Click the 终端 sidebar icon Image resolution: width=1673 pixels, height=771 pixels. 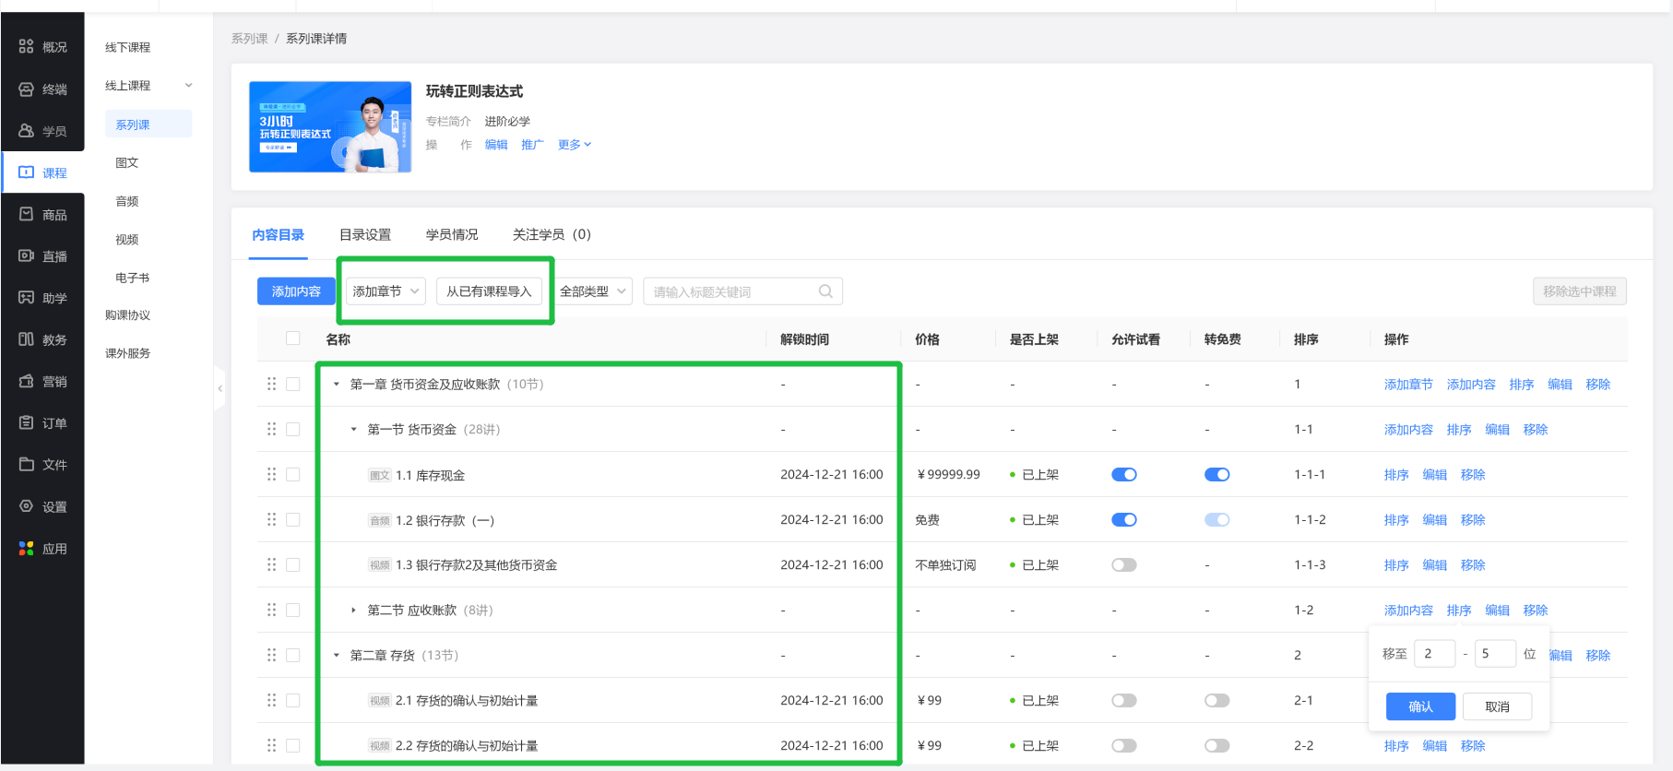pos(27,89)
